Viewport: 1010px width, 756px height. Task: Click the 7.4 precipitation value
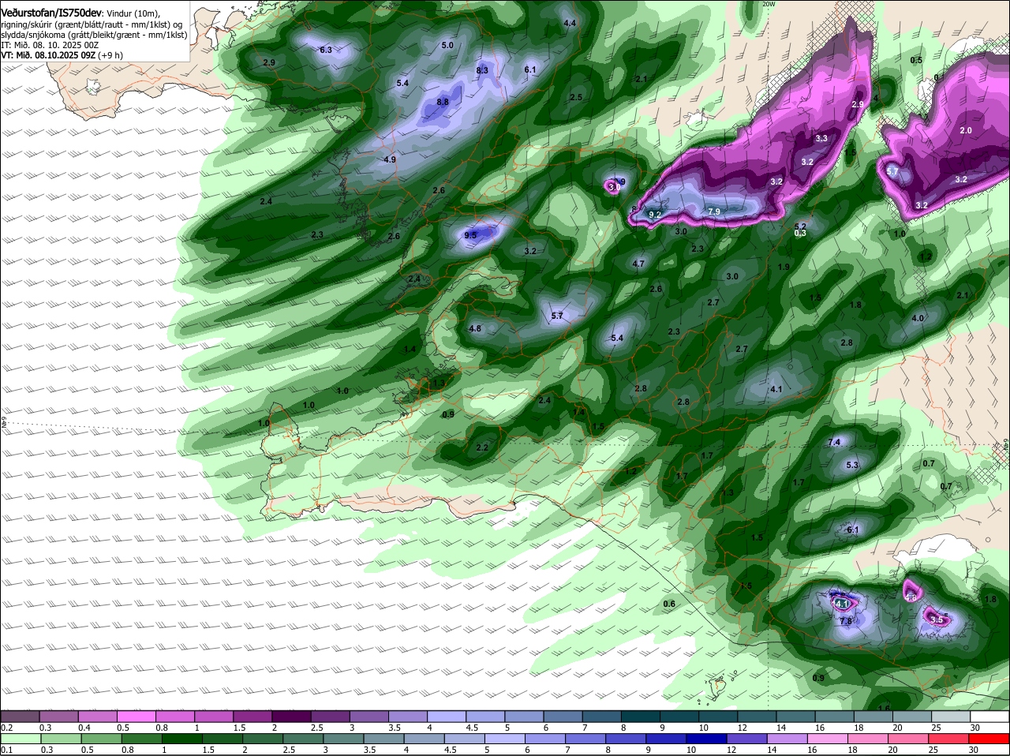[835, 441]
